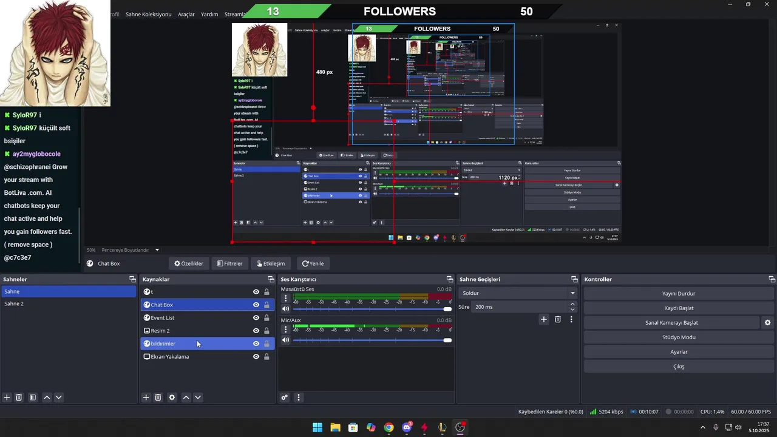This screenshot has width=777, height=437.
Task: Click Çıkış to exit OBS
Action: click(679, 367)
